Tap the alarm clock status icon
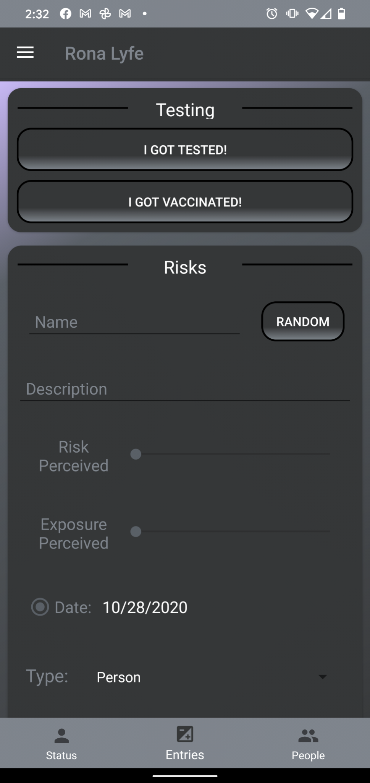Viewport: 370px width, 783px height. coord(272,13)
